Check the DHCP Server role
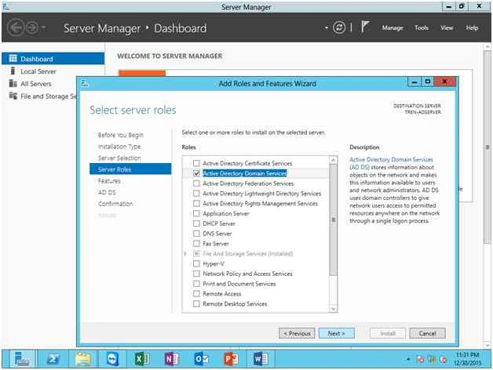 coord(196,223)
